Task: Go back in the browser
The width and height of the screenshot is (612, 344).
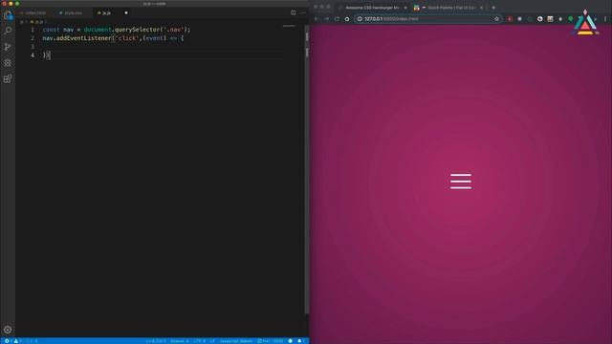Action: (x=317, y=19)
